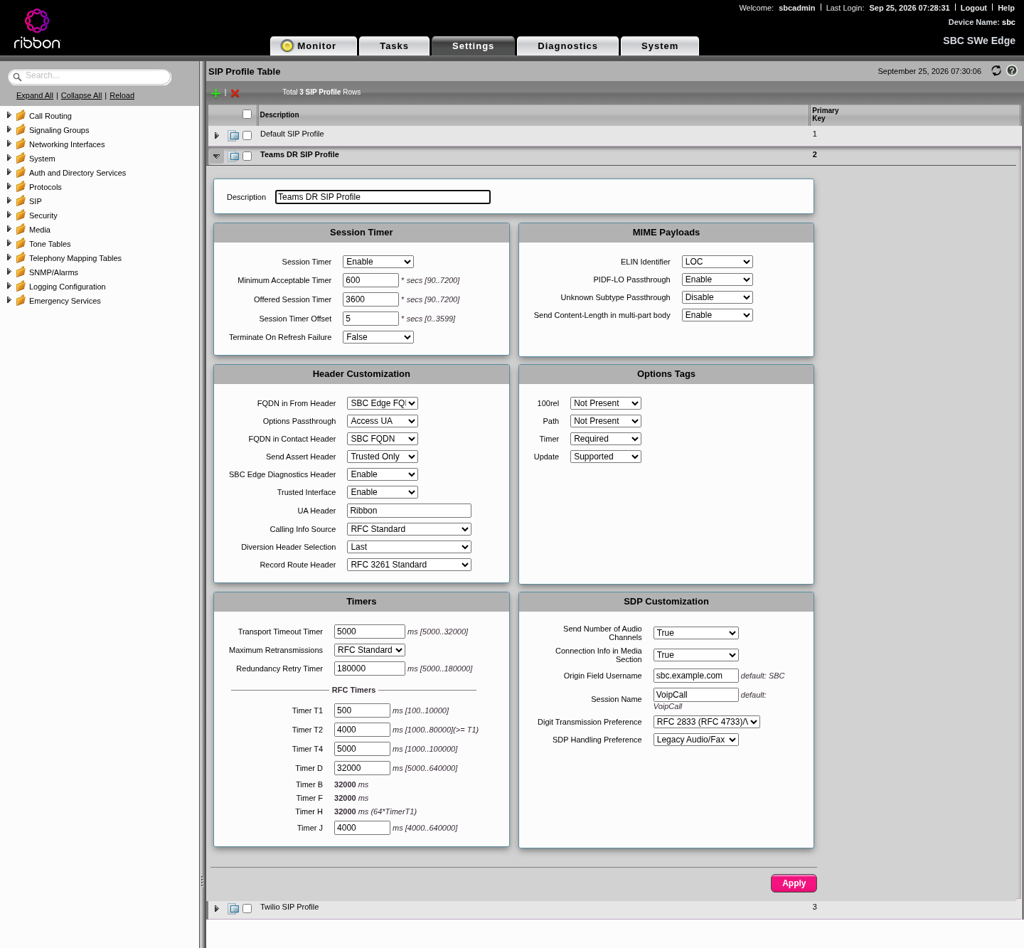The image size is (1024, 948).
Task: Click the Tone Tables folder icon
Action: point(21,243)
